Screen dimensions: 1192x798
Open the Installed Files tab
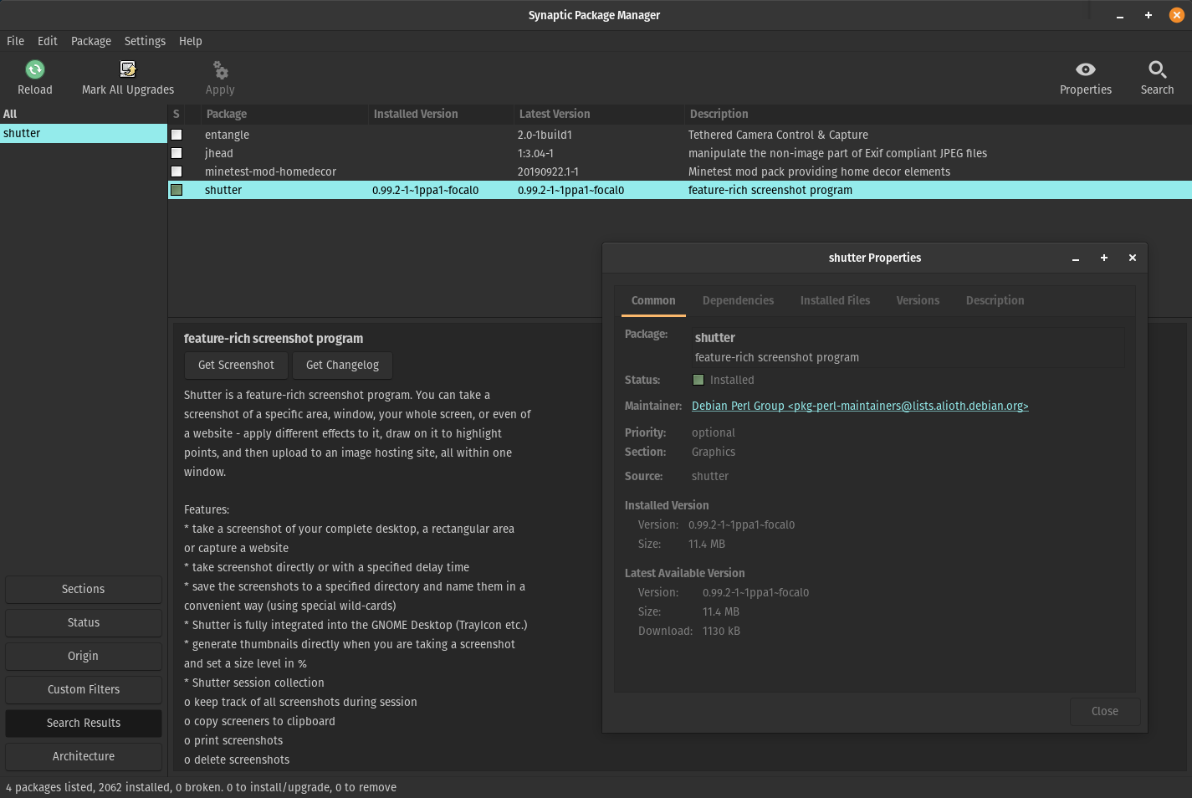(x=834, y=300)
